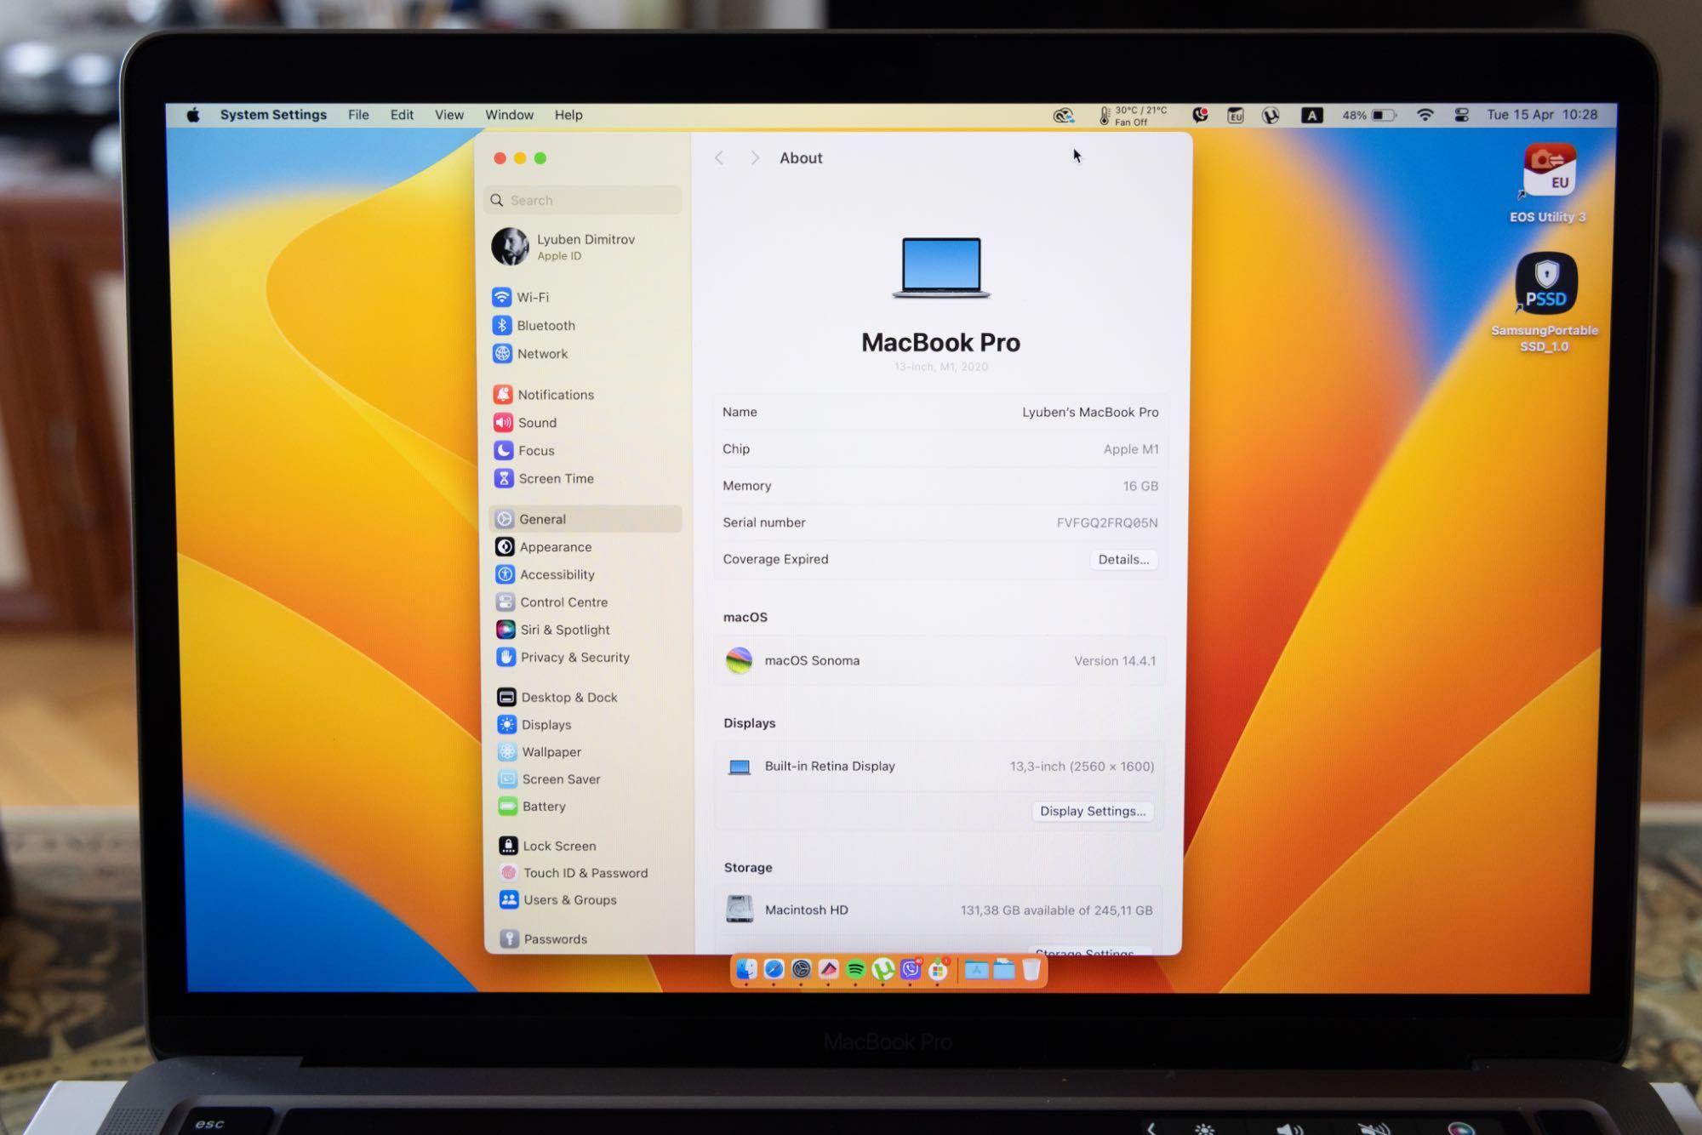Select the General sidebar item
The width and height of the screenshot is (1702, 1135).
tap(585, 519)
